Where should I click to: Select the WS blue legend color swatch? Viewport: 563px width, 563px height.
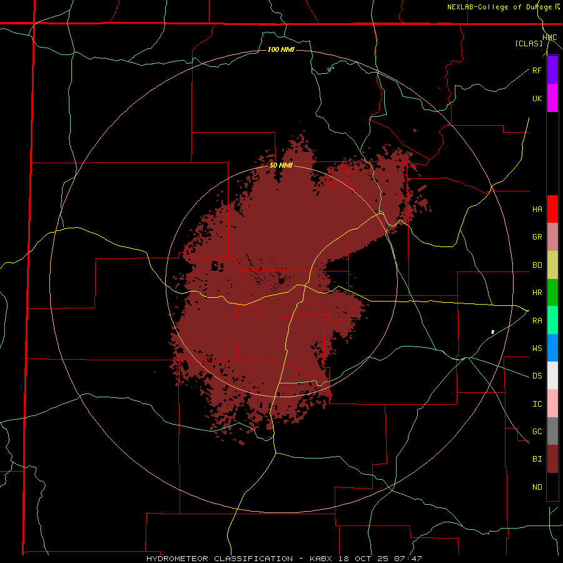(x=552, y=348)
